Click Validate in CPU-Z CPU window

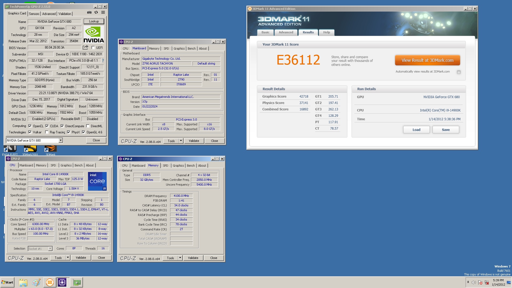(x=81, y=258)
